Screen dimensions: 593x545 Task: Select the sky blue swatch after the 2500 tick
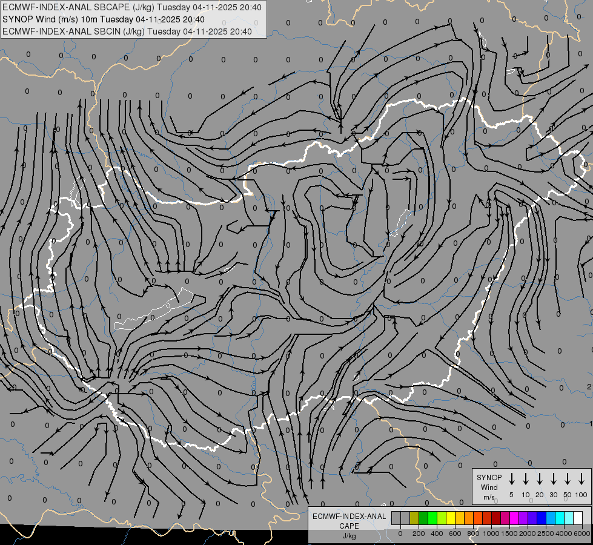pyautogui.click(x=550, y=518)
